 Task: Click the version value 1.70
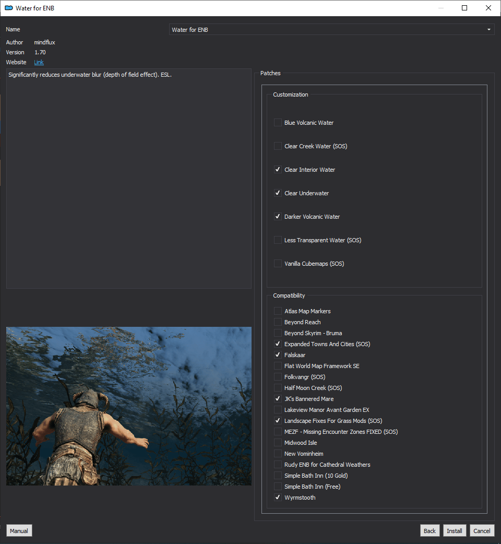tap(40, 52)
